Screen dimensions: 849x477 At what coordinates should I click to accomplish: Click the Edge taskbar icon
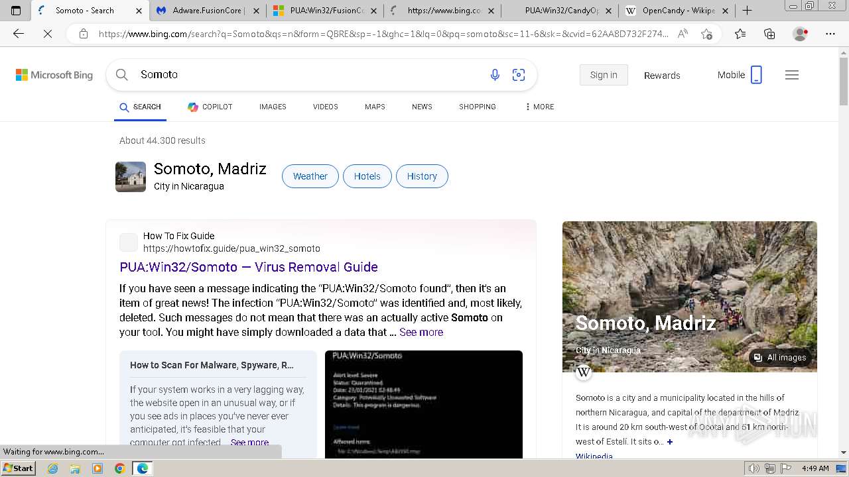(142, 468)
